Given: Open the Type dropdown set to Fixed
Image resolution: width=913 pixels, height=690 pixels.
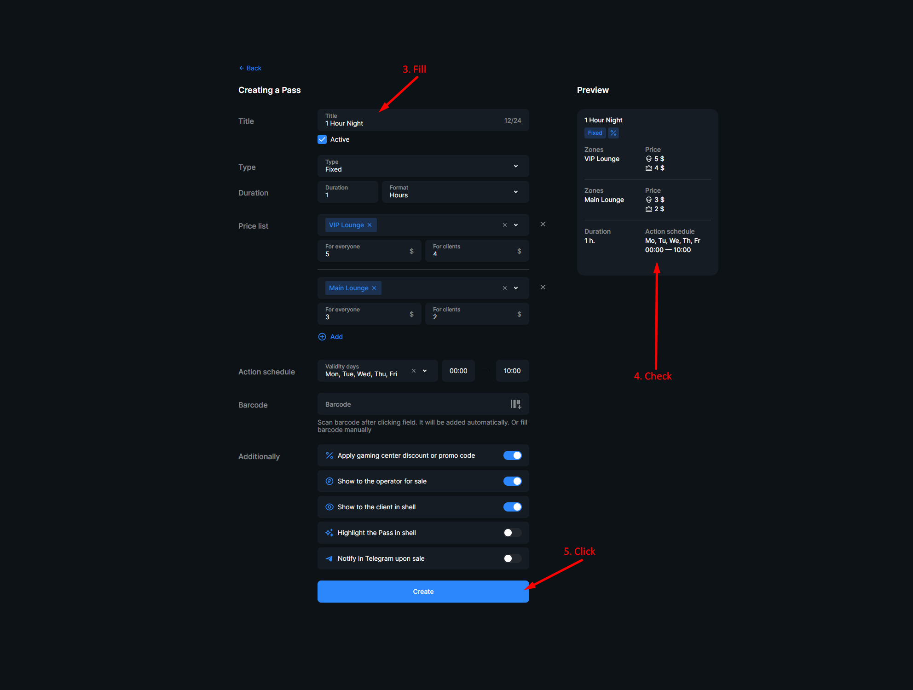Looking at the screenshot, I should click(x=515, y=166).
